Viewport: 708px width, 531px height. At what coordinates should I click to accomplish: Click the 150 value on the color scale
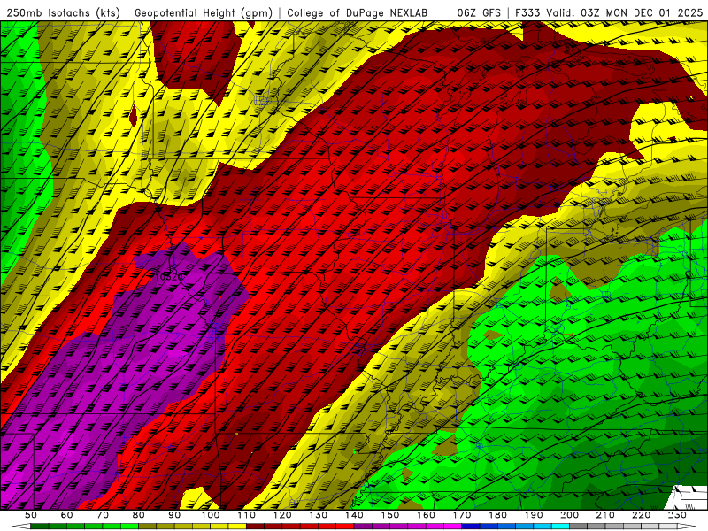coord(390,515)
